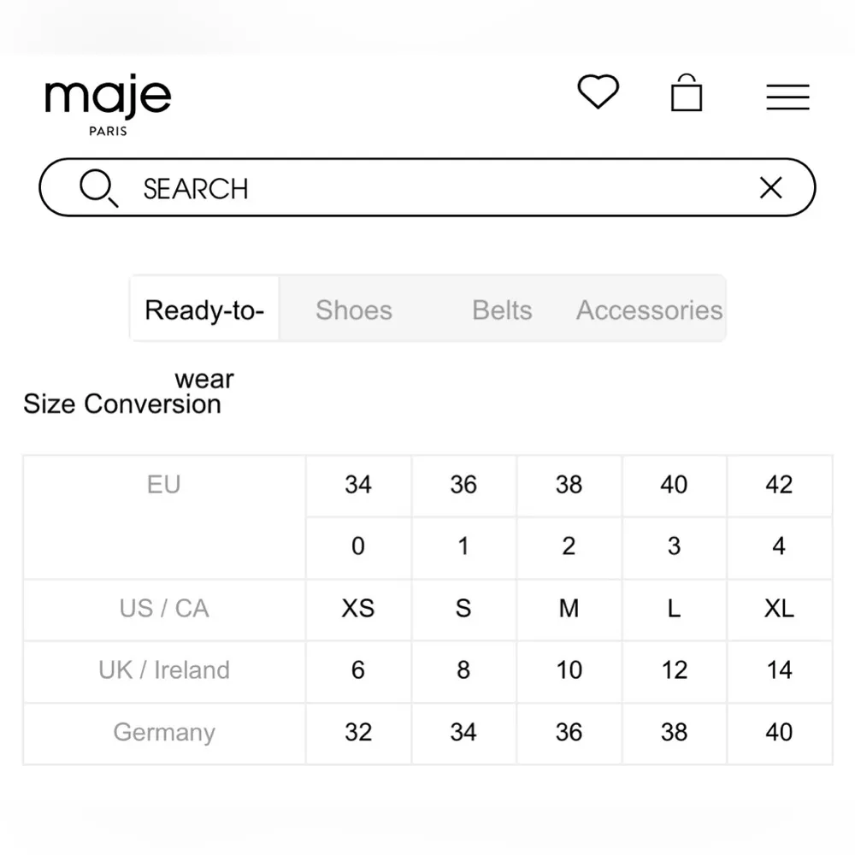Switch to the Accessories tab
Viewport: 855px width, 855px height.
tap(649, 310)
